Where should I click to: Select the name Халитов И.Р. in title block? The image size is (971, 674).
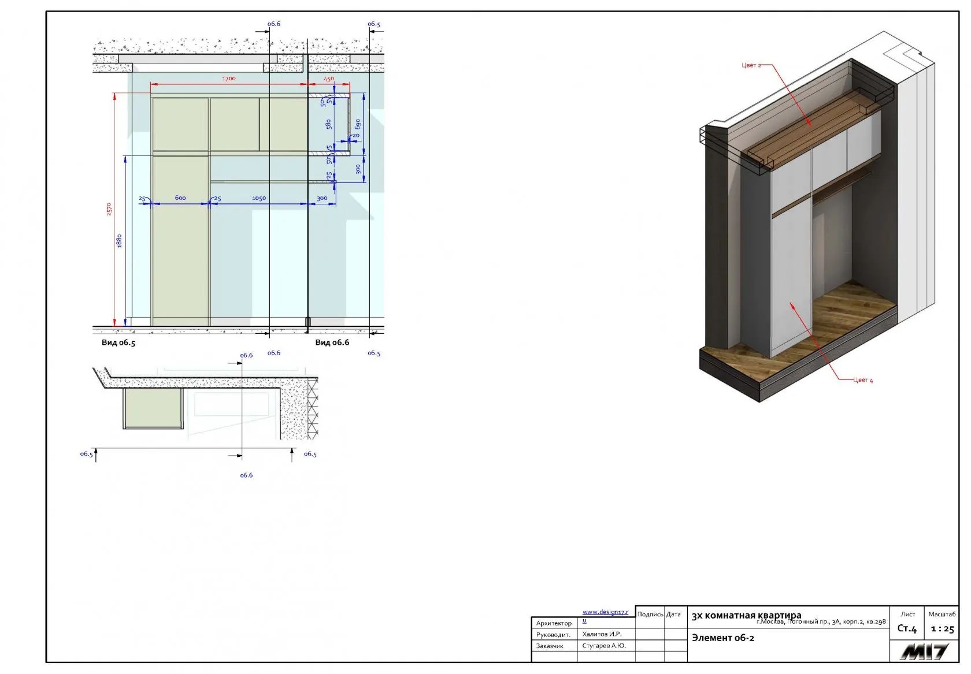pyautogui.click(x=602, y=634)
